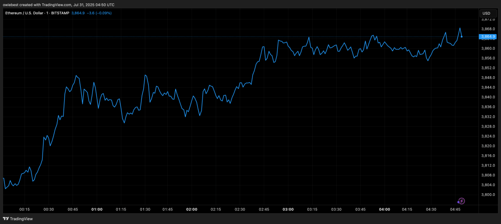Click the 04:45 time axis label

455,209
